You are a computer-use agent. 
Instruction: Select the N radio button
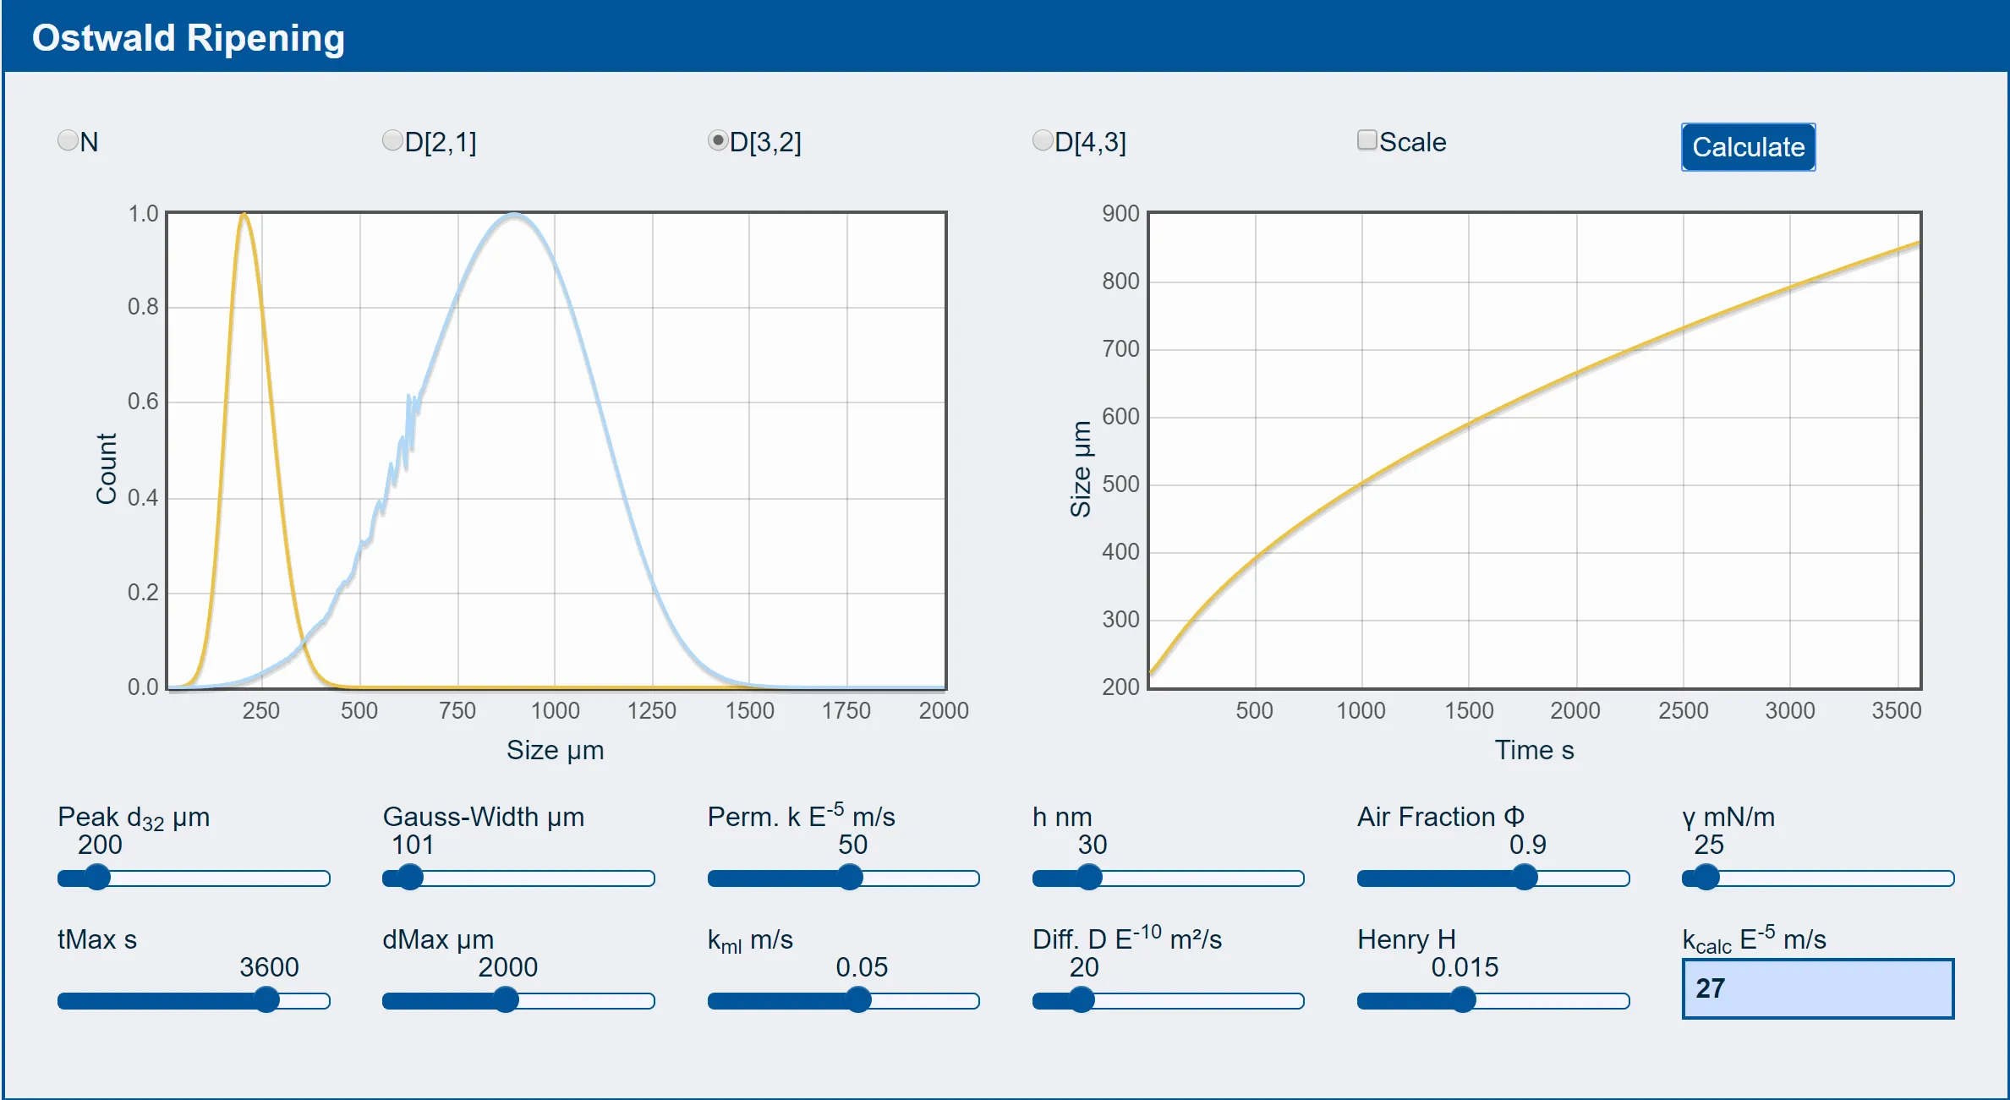click(68, 140)
